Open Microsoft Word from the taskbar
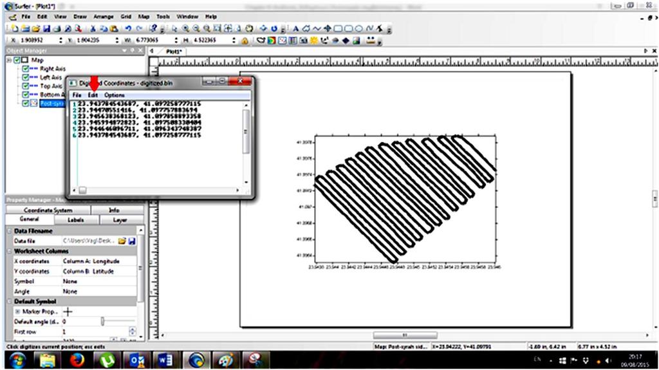This screenshot has width=659, height=370. click(x=165, y=360)
